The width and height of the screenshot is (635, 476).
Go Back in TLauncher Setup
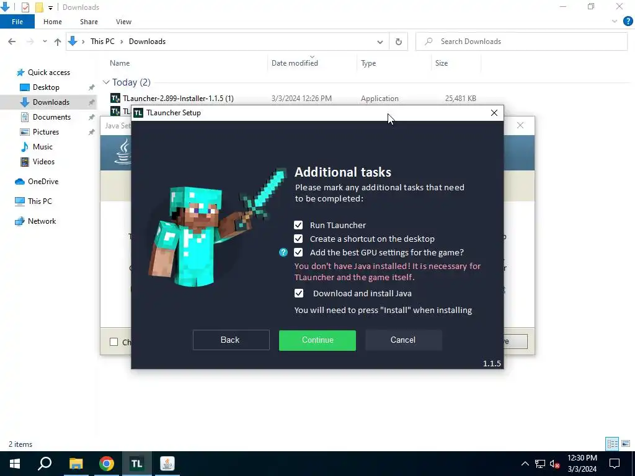[x=231, y=340]
